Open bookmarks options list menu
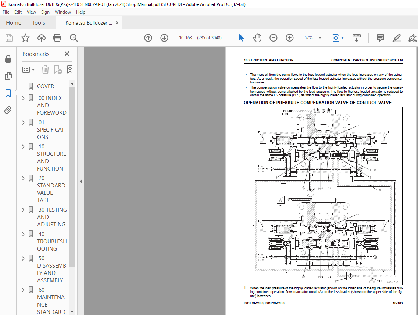 tap(29, 69)
